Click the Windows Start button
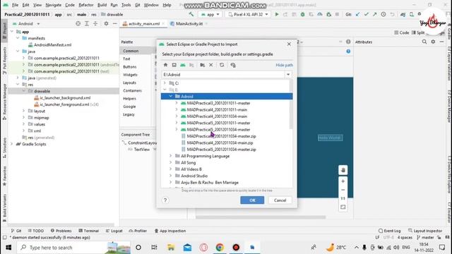Image resolution: width=452 pixels, height=254 pixels. pos(8,248)
